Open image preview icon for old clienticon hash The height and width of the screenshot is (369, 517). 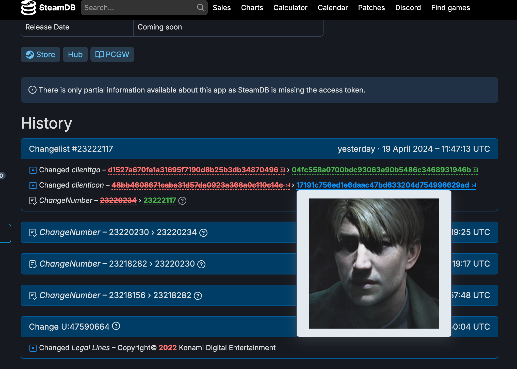[x=287, y=185]
